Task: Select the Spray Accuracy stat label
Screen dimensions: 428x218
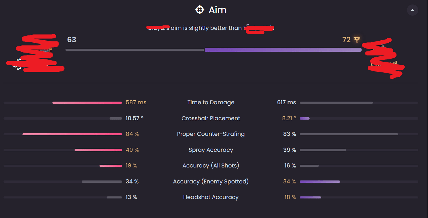Action: pyautogui.click(x=211, y=150)
